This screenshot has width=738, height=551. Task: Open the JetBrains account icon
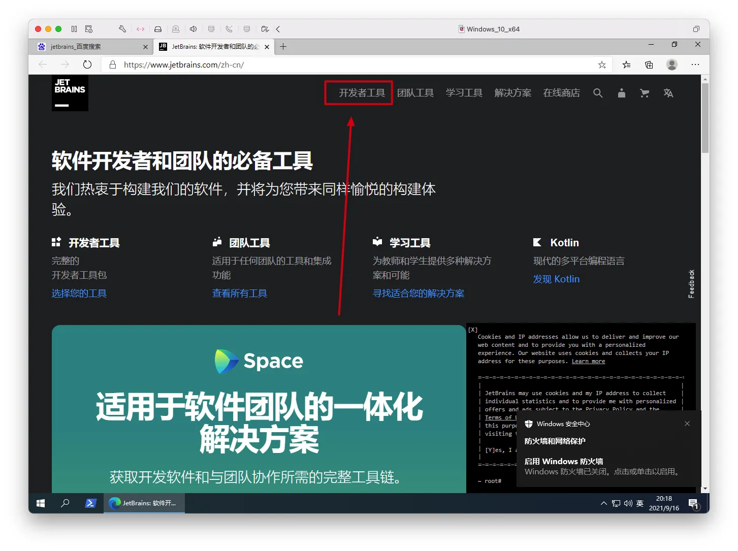[x=621, y=93]
